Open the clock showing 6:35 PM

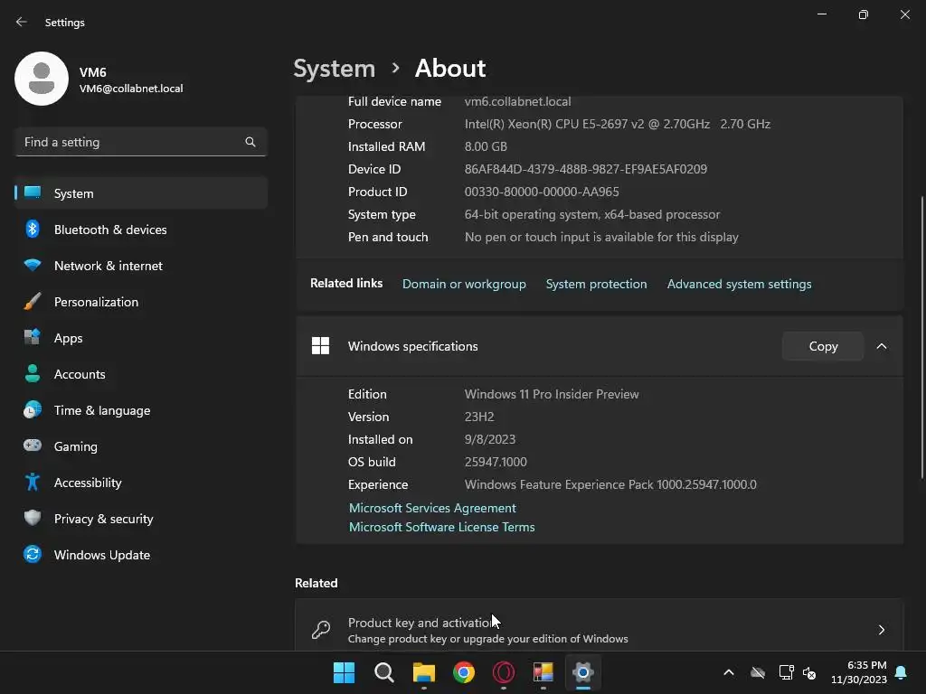tap(859, 672)
